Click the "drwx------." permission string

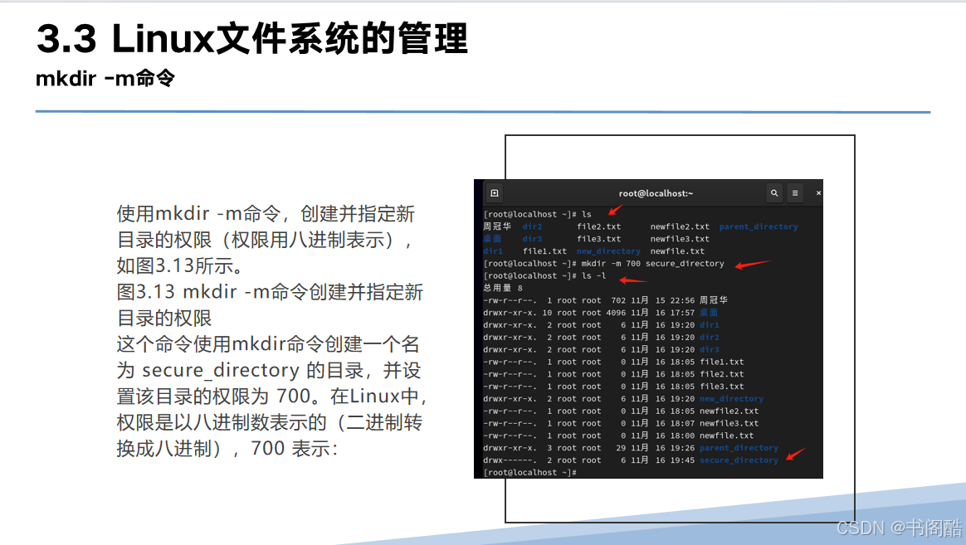point(510,460)
